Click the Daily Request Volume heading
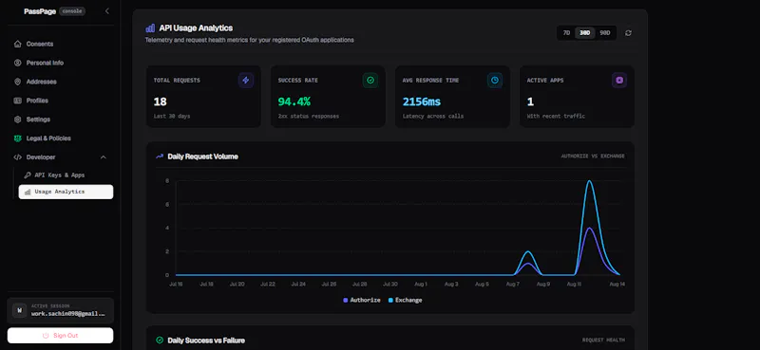 202,157
